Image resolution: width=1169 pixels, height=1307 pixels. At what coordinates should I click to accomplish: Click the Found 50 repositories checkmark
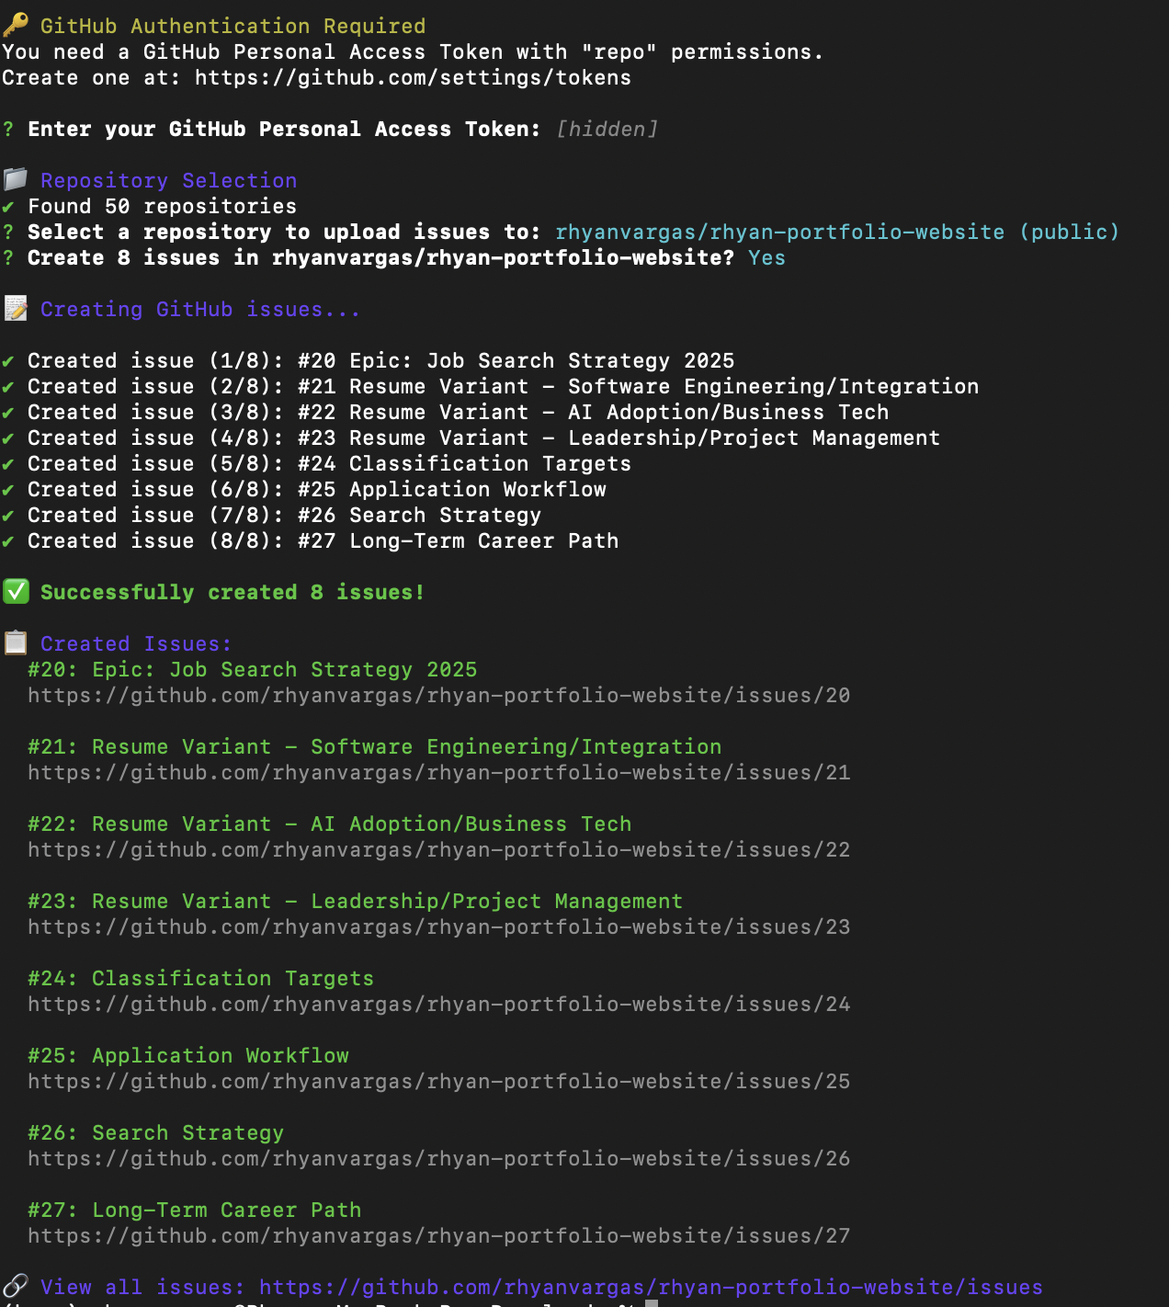tap(10, 206)
